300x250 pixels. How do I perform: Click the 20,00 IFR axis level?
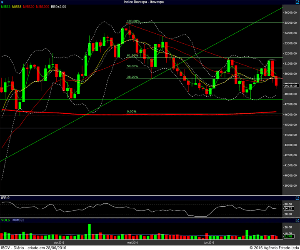point(288,214)
